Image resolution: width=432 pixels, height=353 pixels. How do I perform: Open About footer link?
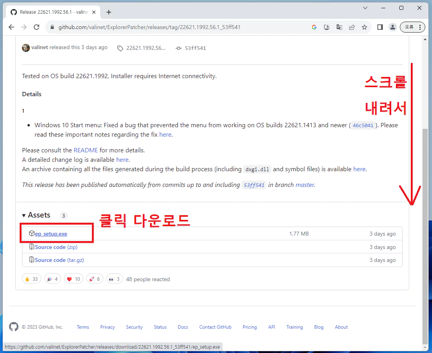[x=341, y=327]
